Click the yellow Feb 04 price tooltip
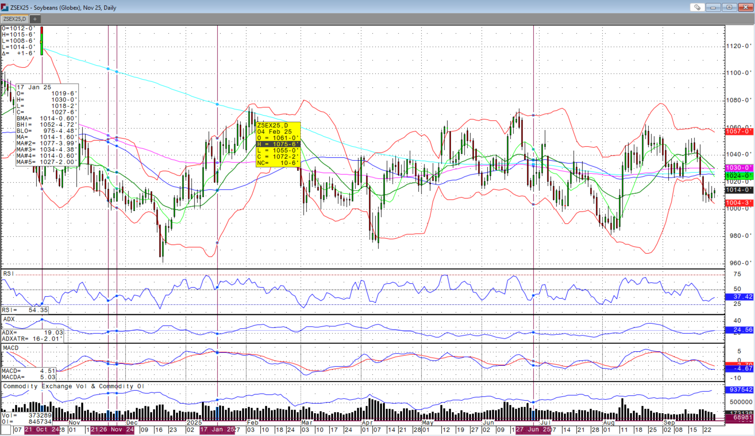This screenshot has width=755, height=436. [x=278, y=144]
